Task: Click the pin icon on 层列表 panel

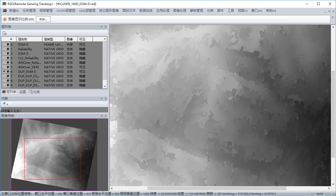Action: (101, 27)
